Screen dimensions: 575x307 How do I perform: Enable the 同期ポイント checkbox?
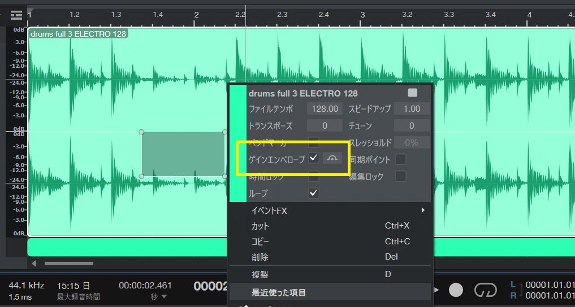[400, 159]
